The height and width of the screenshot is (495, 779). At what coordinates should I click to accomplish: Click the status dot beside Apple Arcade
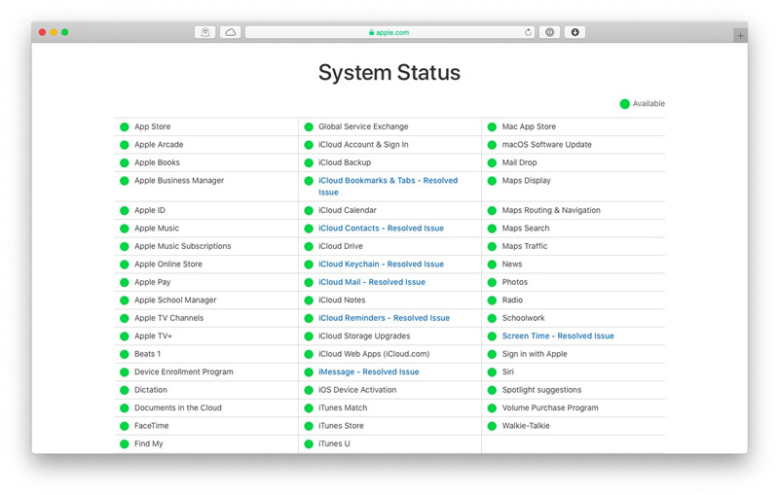click(125, 145)
